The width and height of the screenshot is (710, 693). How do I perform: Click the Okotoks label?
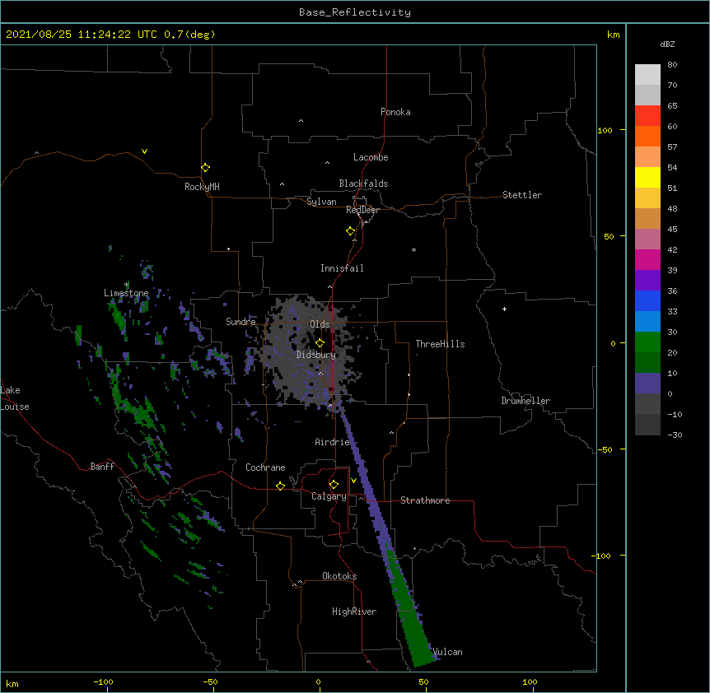pos(339,576)
